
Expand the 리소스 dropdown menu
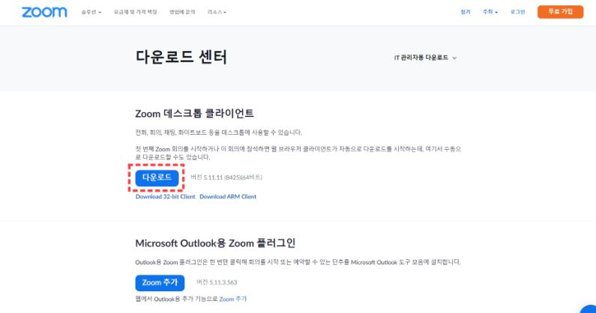pos(217,12)
